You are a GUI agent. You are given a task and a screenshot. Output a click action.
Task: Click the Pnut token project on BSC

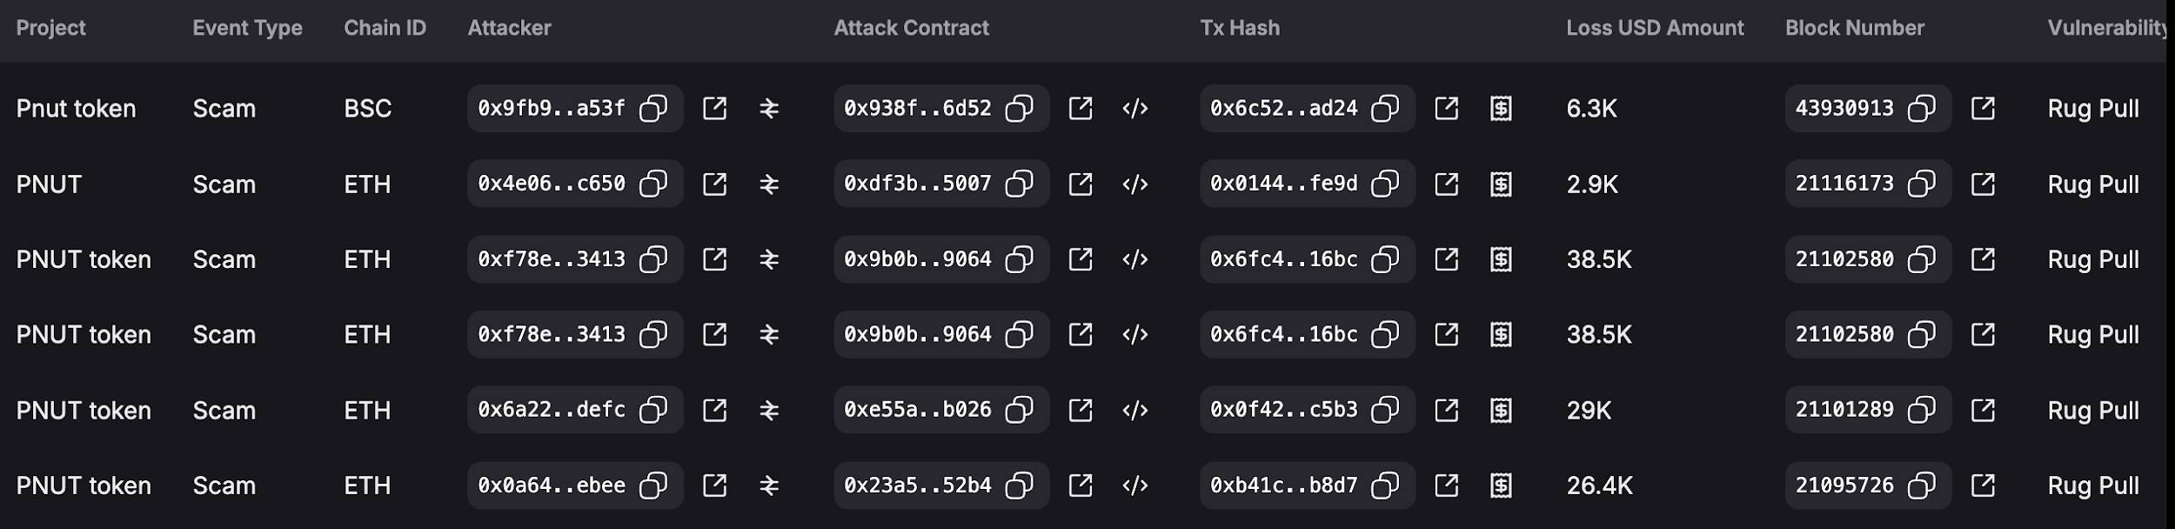click(x=76, y=109)
